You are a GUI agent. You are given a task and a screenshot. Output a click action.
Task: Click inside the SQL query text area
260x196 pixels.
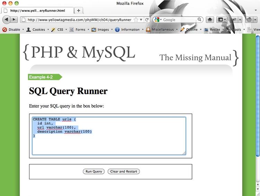pyautogui.click(x=109, y=136)
